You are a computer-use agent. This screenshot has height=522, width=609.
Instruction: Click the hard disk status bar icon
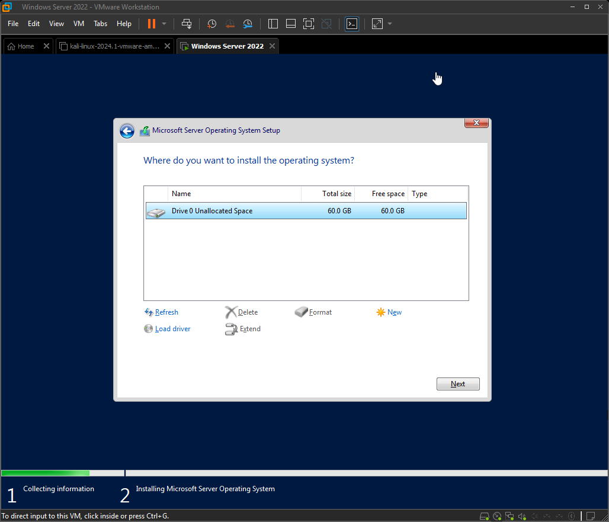485,516
